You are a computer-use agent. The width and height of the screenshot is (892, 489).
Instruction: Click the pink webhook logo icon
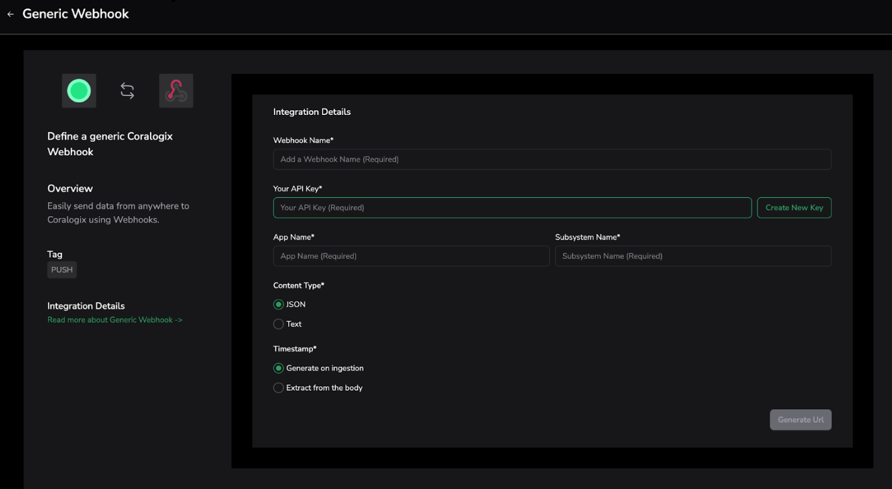tap(176, 91)
